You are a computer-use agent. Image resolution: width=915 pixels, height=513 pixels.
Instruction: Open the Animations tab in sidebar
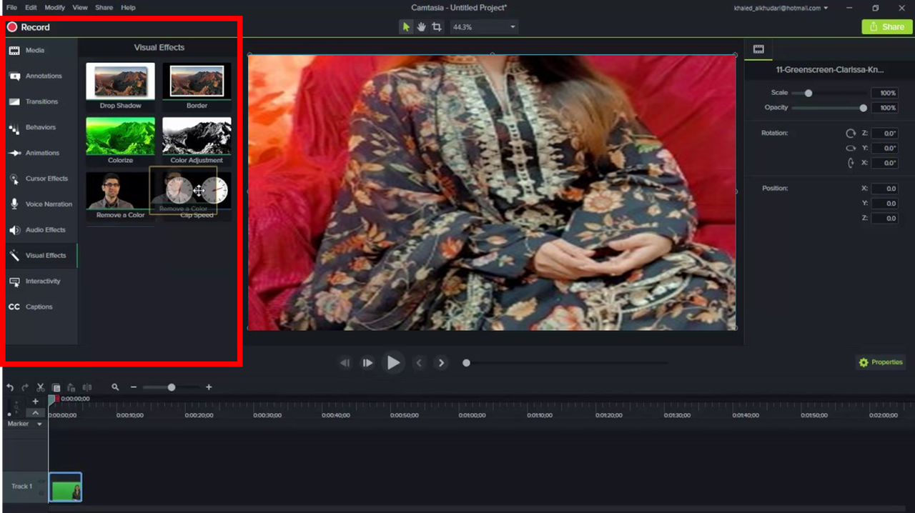[x=41, y=153]
